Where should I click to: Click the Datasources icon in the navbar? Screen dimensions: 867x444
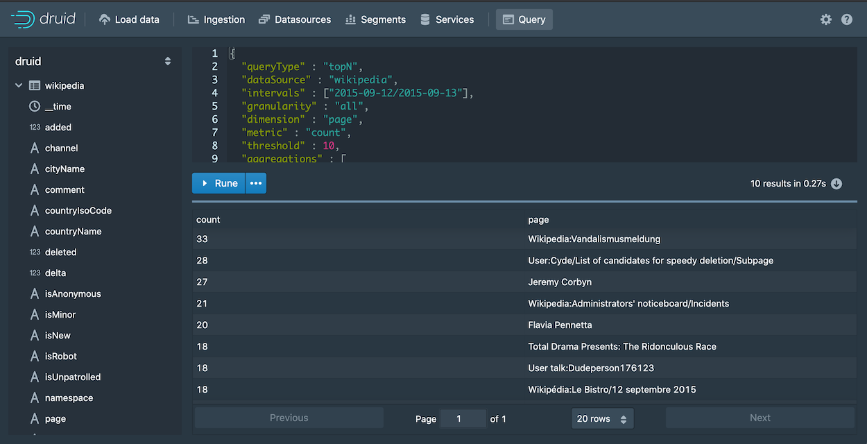264,19
